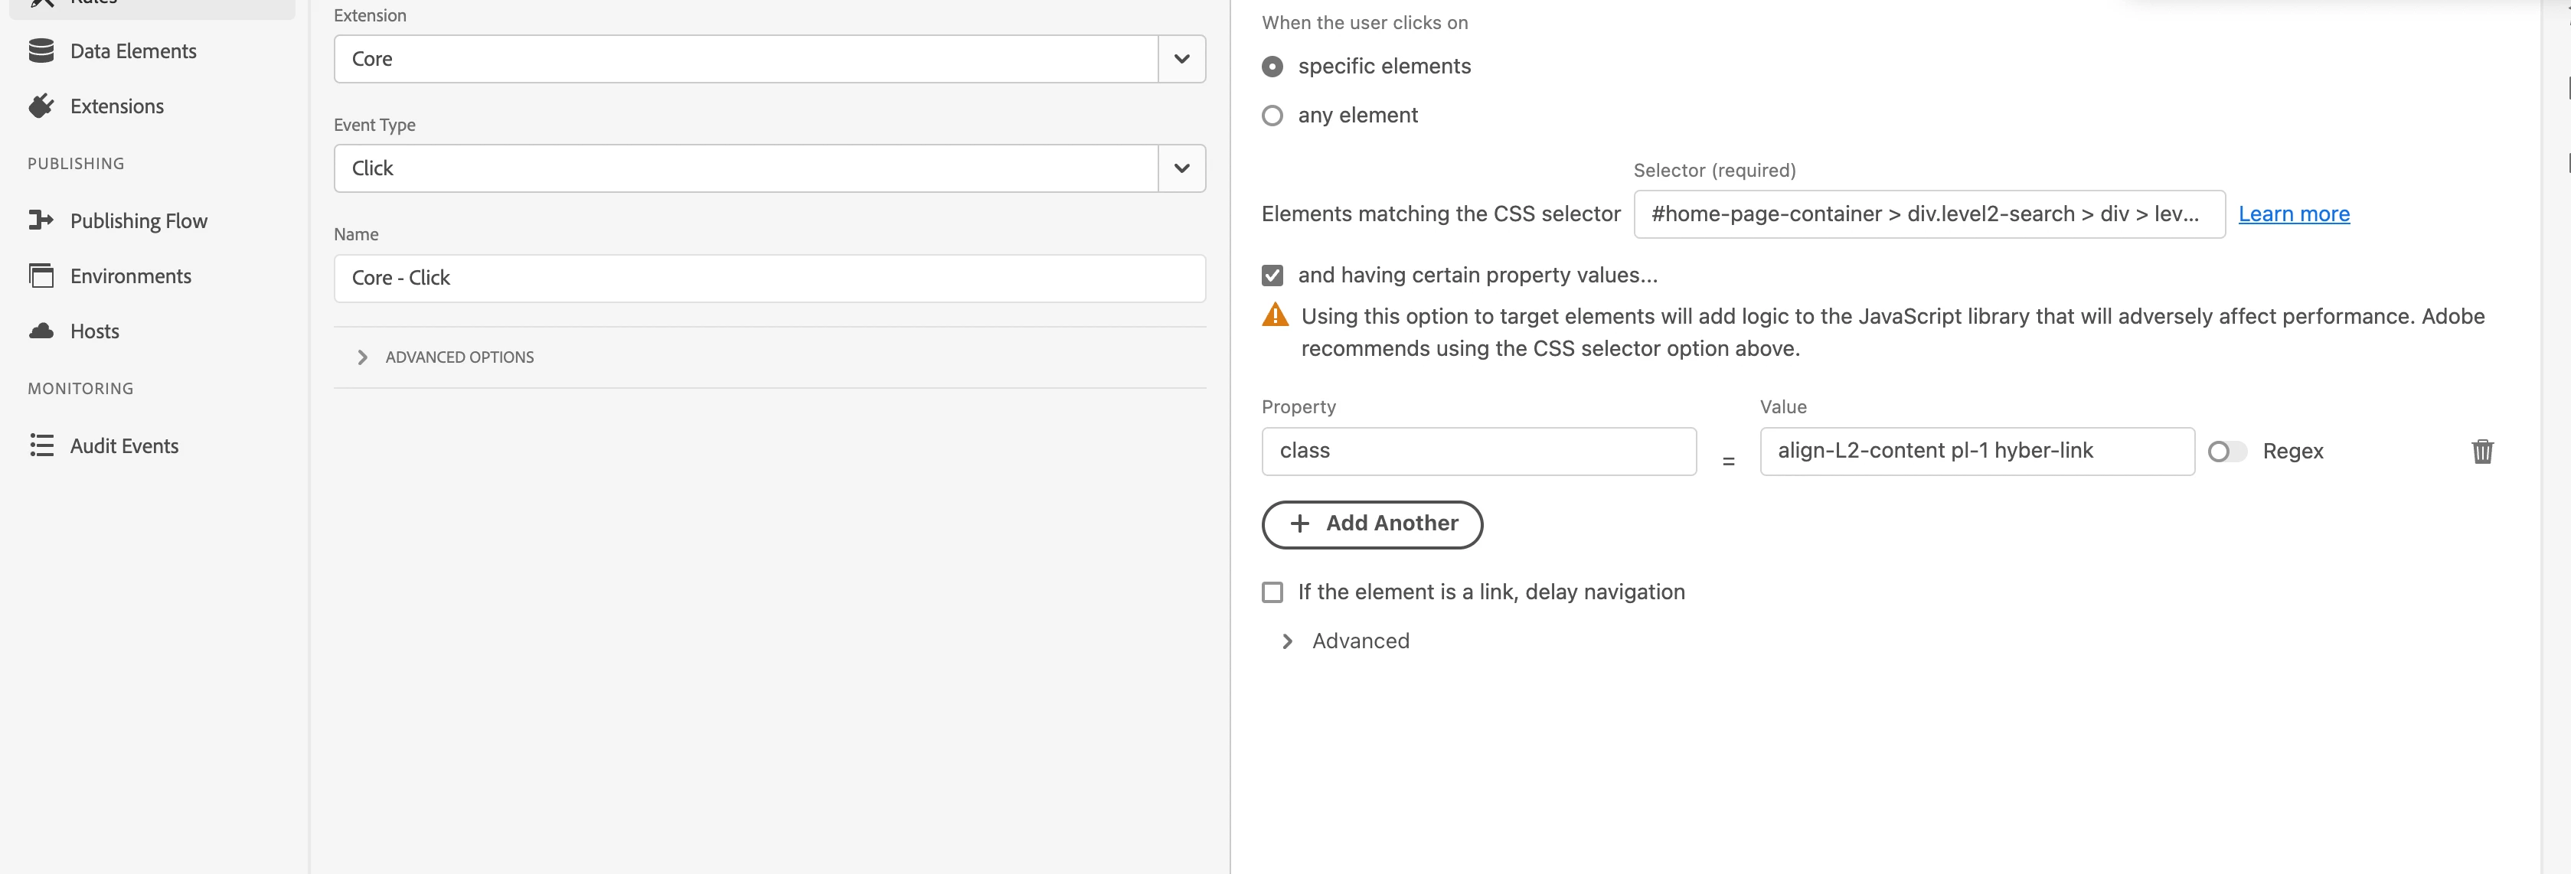This screenshot has width=2571, height=874.
Task: Select the "any element" radio option
Action: [x=1272, y=116]
